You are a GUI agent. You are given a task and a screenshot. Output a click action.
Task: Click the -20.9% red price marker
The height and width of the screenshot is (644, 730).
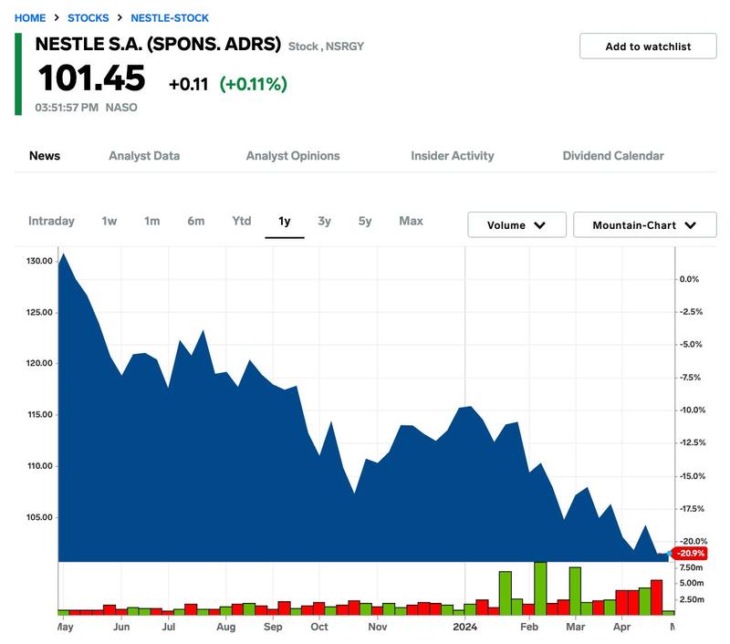point(691,554)
